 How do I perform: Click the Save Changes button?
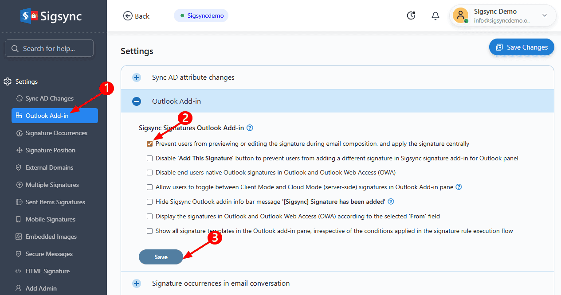click(x=522, y=47)
